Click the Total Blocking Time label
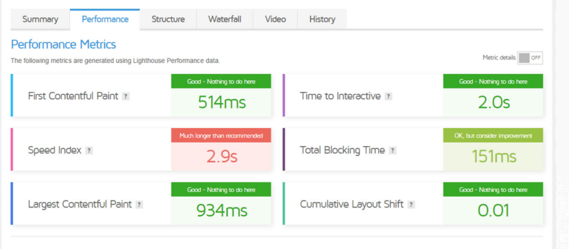The width and height of the screenshot is (569, 249). pos(342,150)
